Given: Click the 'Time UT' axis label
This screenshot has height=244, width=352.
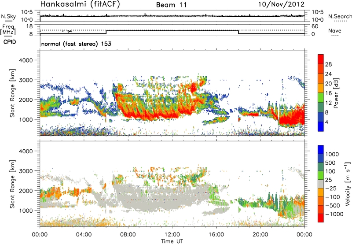Looking at the screenshot, I should click(x=172, y=241).
